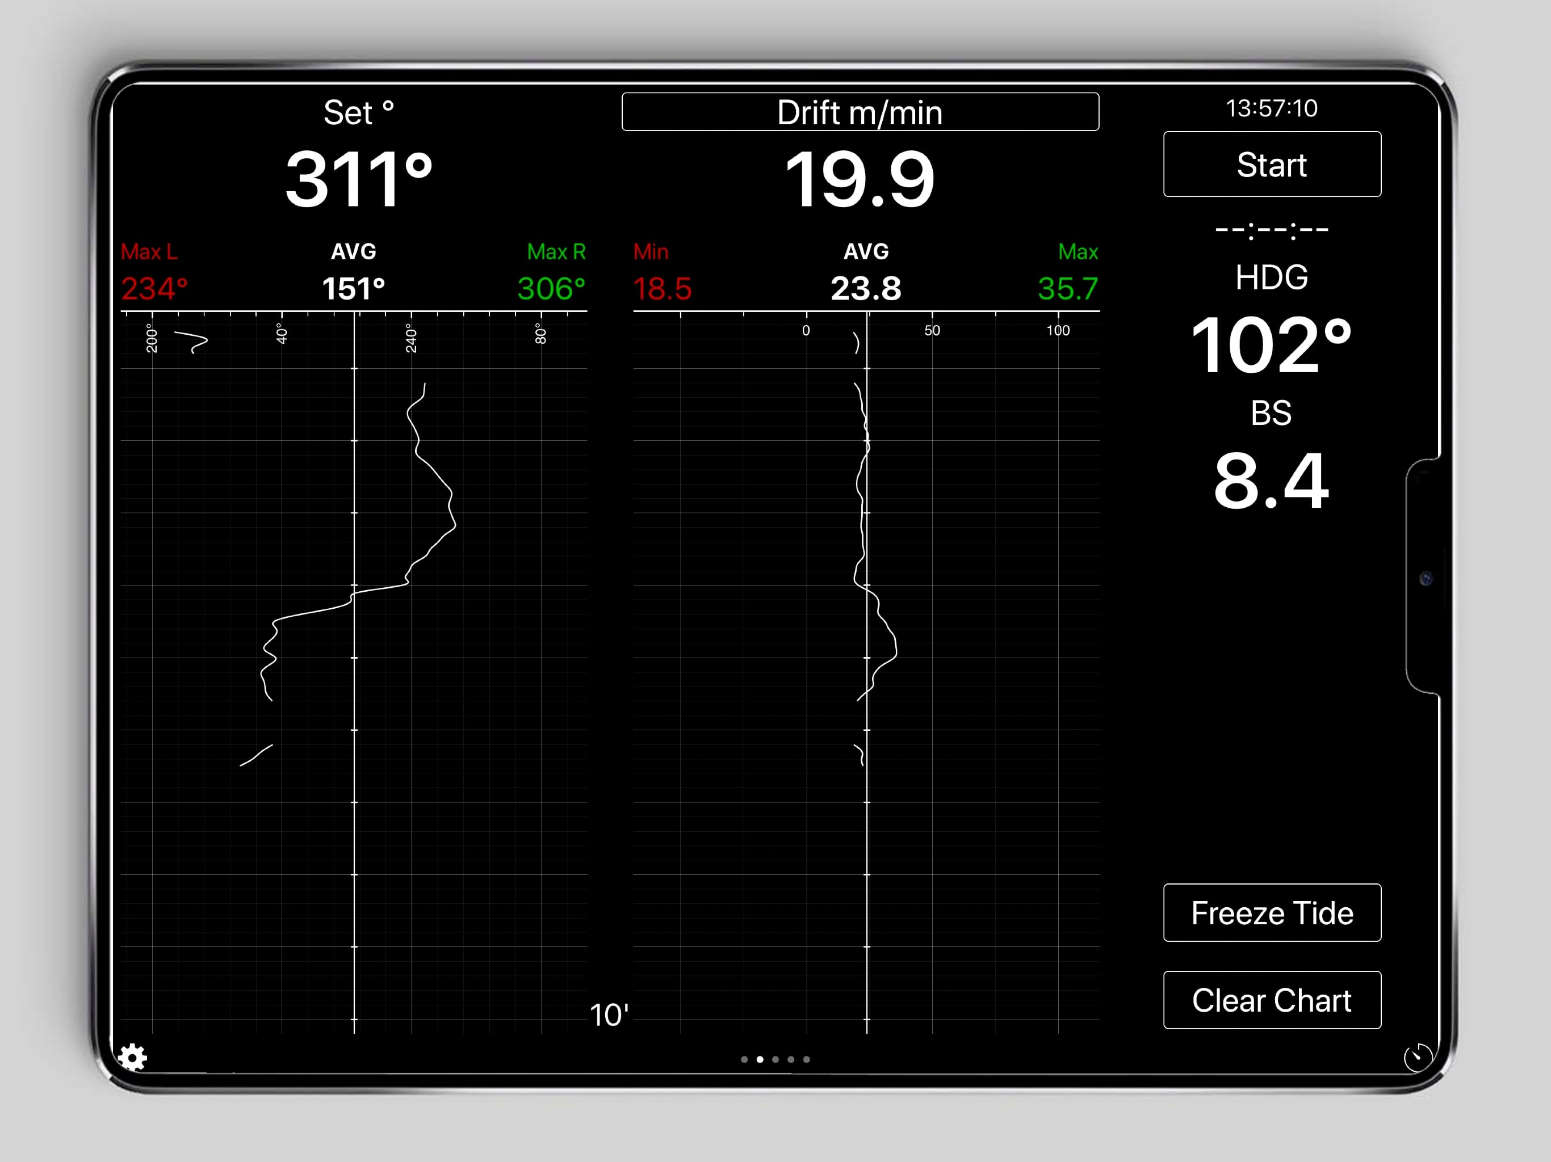Screen dimensions: 1551x1162
Task: Select the fourth page indicator dot
Action: [791, 1060]
